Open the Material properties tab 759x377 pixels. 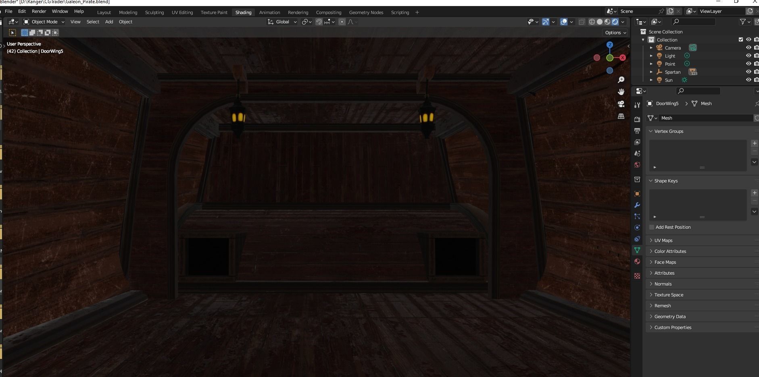637,261
